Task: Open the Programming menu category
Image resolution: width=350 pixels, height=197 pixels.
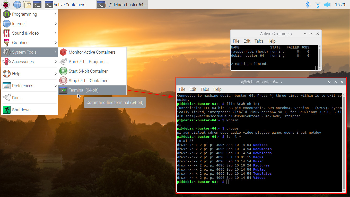Action: coord(30,14)
